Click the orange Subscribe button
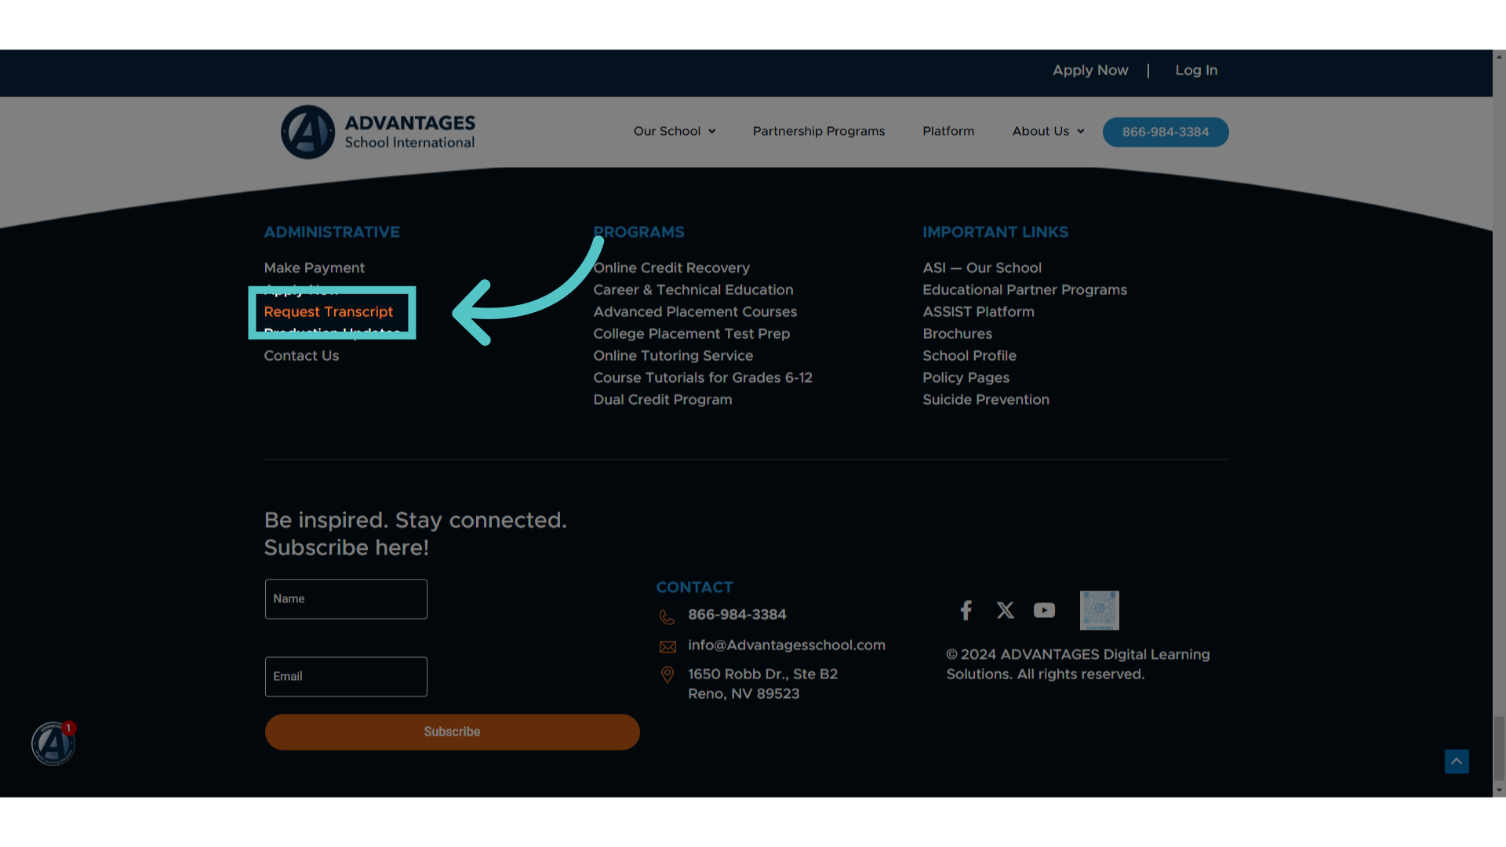 (x=452, y=732)
